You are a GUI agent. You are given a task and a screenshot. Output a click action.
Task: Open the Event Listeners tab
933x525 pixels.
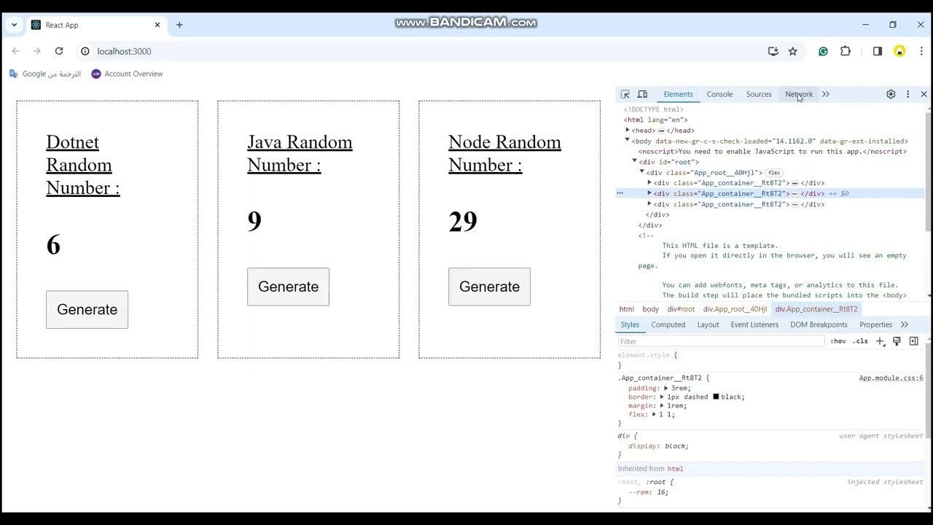(754, 324)
